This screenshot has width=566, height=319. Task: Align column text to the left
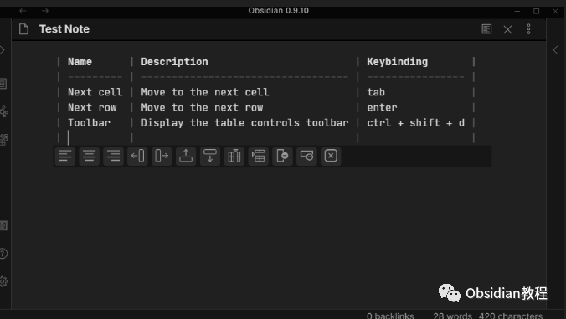coord(65,156)
